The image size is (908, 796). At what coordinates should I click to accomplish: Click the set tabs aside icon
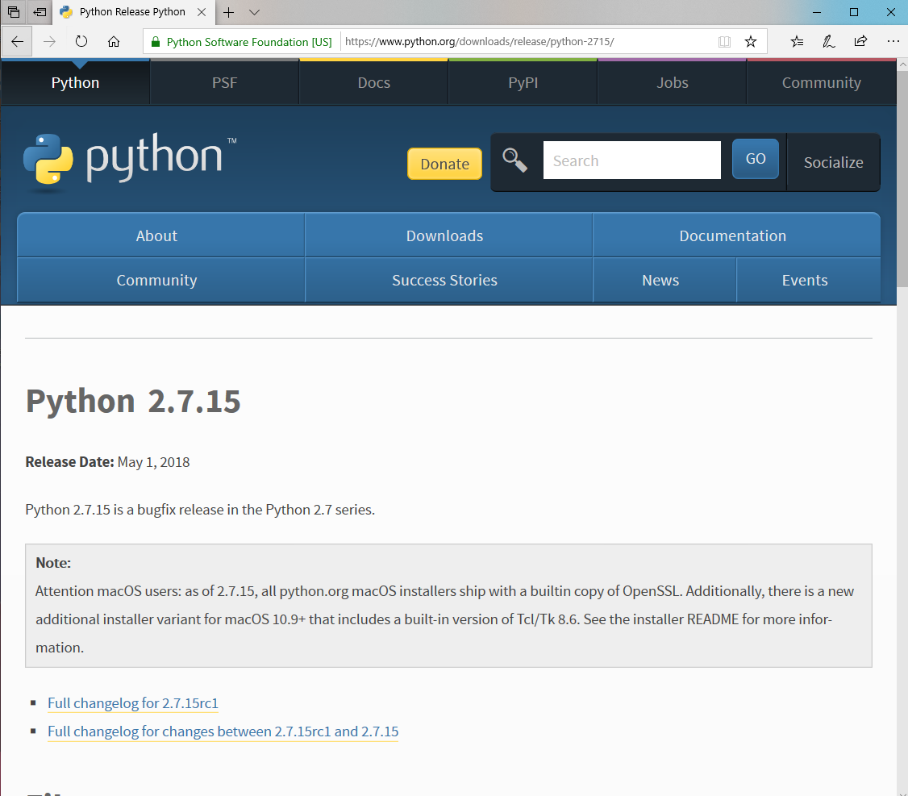pyautogui.click(x=40, y=11)
